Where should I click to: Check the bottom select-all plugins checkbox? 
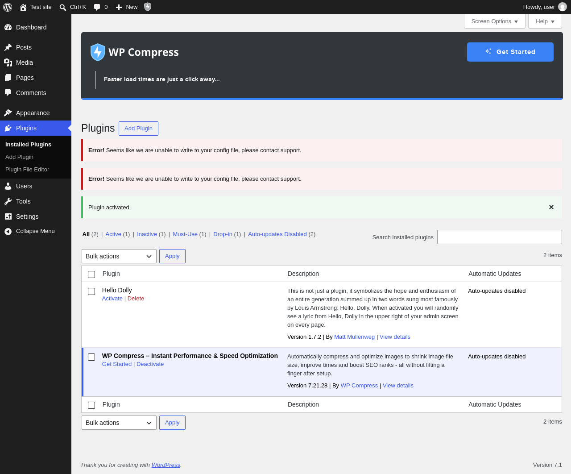point(91,405)
